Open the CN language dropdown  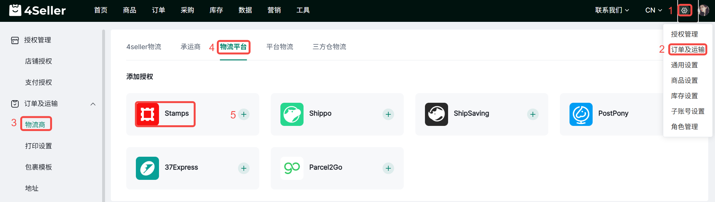tap(653, 10)
